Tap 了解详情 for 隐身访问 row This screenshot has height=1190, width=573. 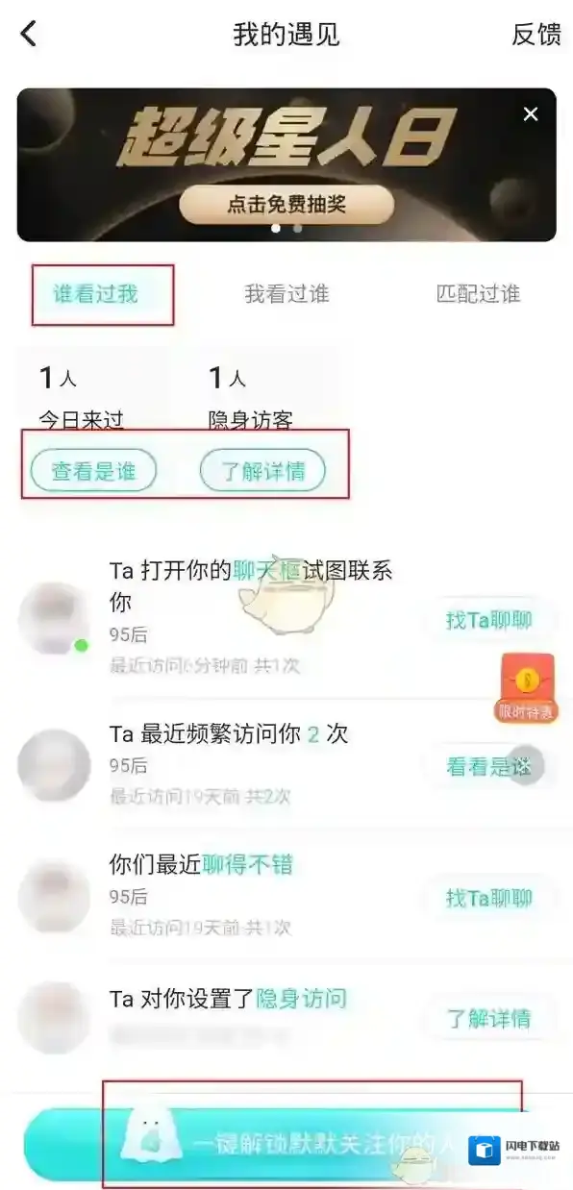(x=489, y=1019)
